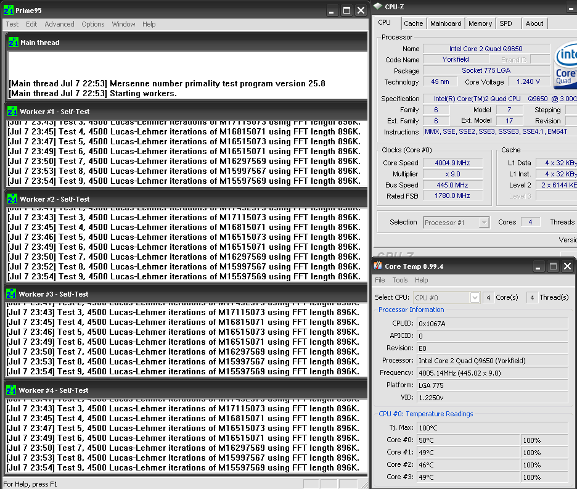
Task: Switch to the Cache tab in CPU-Z
Action: pyautogui.click(x=413, y=23)
